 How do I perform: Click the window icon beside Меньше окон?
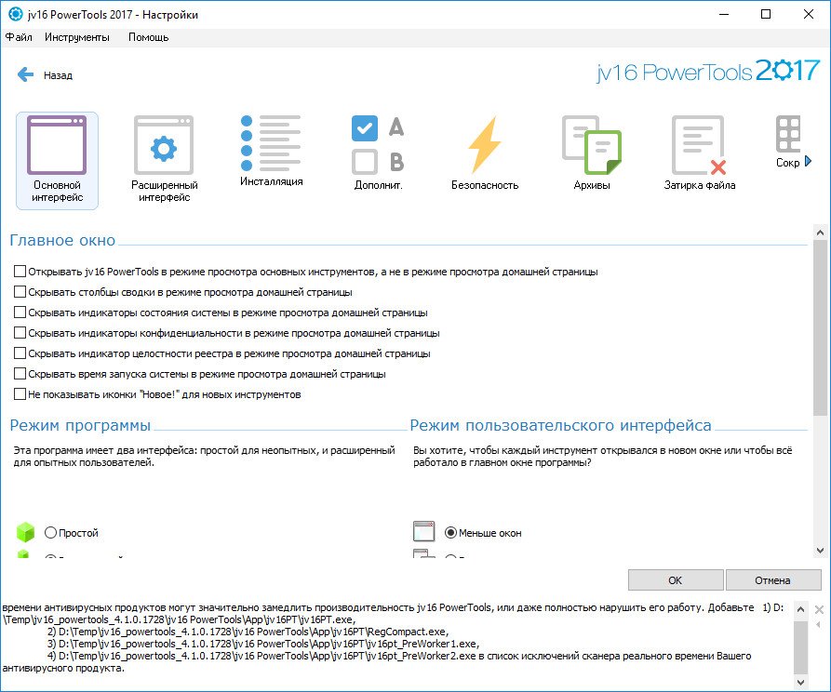[x=423, y=531]
